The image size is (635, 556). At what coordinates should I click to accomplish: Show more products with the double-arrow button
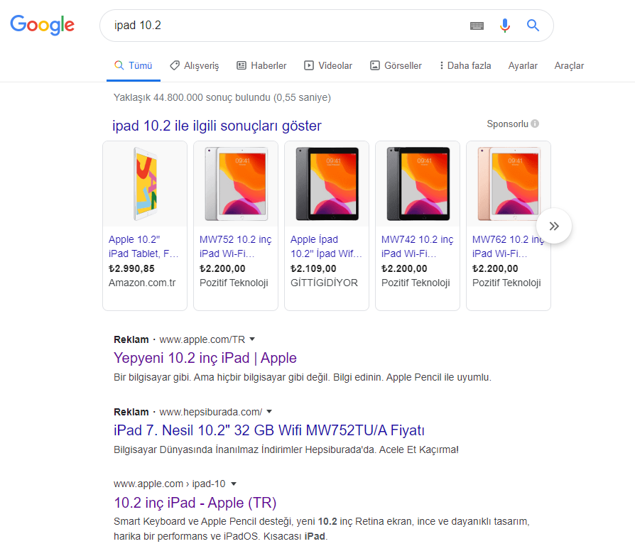(554, 226)
